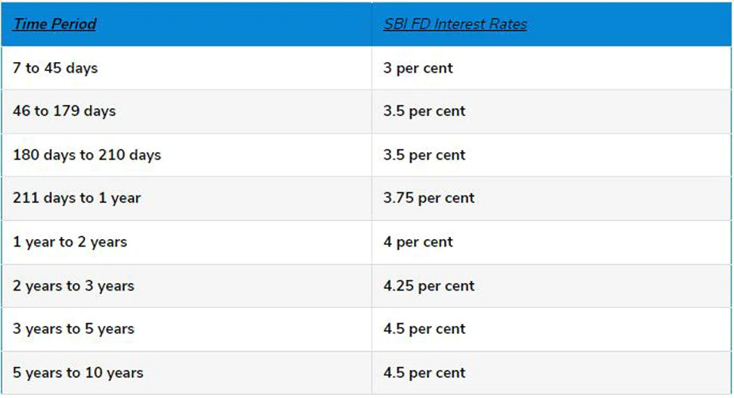
Task: Select the 3 years to 5 years cell
Action: (x=73, y=329)
